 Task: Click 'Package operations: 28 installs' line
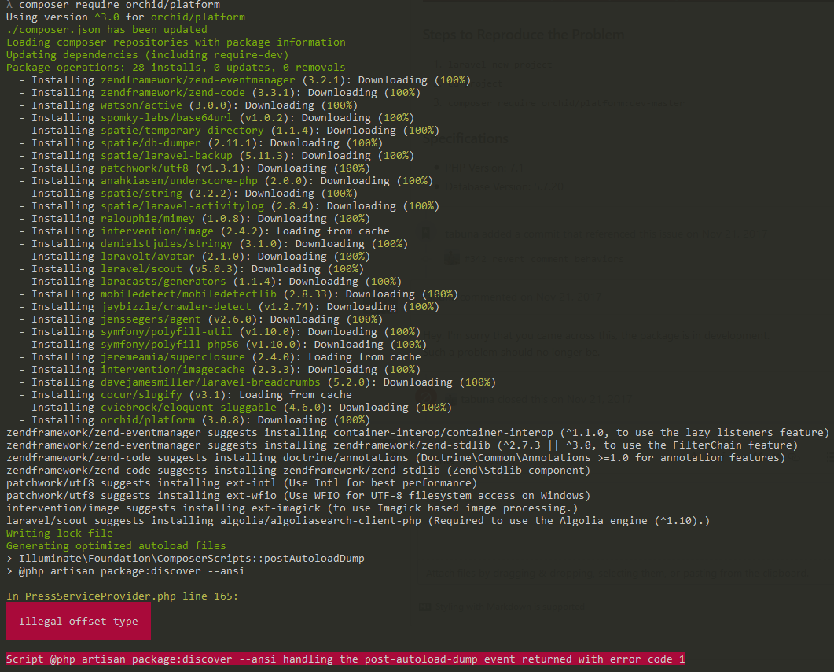(x=176, y=68)
